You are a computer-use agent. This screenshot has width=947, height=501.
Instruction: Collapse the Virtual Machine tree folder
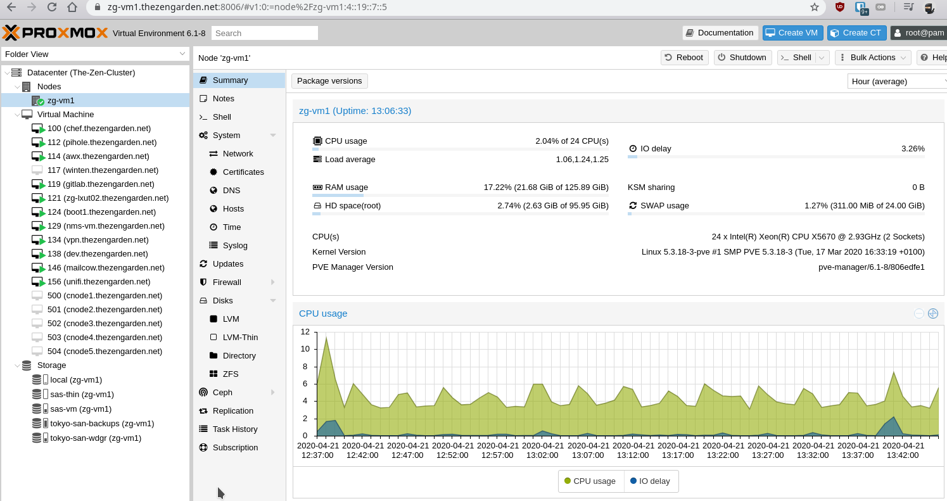pyautogui.click(x=17, y=115)
